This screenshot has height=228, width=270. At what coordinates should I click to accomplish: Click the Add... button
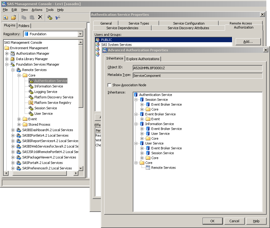248,42
